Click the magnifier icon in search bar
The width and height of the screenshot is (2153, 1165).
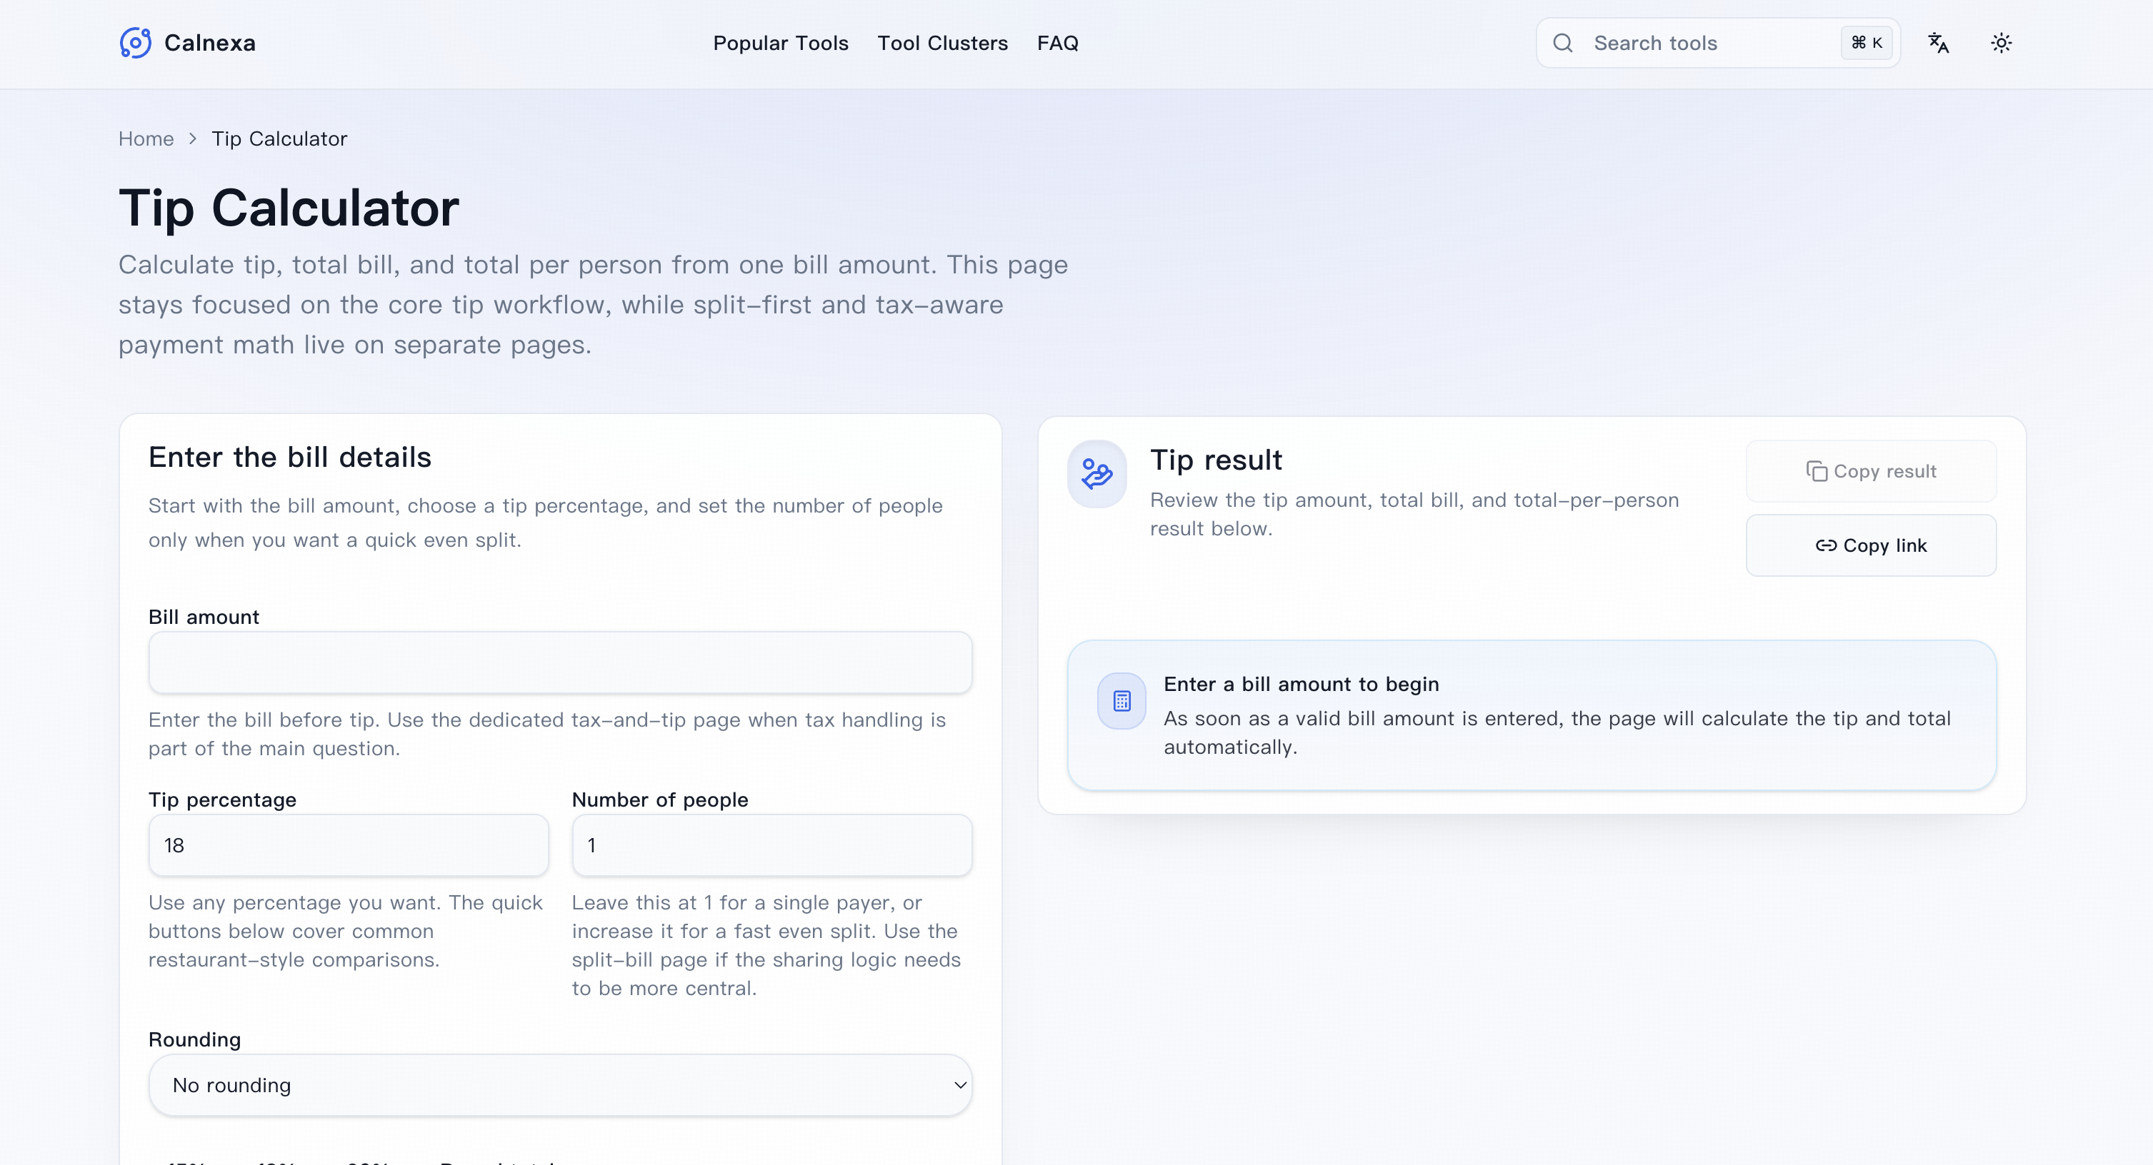point(1562,43)
